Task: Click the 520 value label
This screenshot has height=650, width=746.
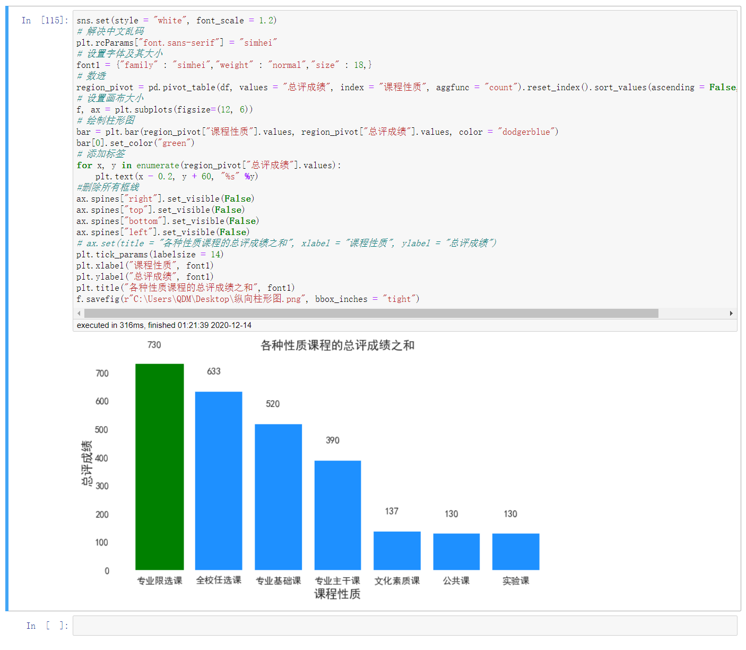Action: click(x=273, y=404)
